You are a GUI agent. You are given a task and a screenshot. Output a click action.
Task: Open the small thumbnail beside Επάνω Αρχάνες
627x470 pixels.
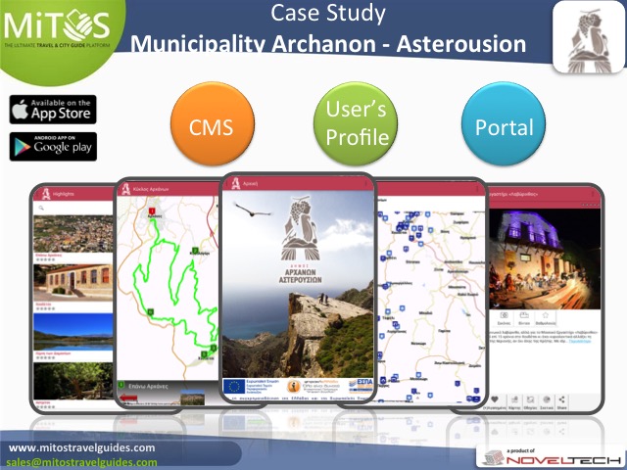(192, 398)
